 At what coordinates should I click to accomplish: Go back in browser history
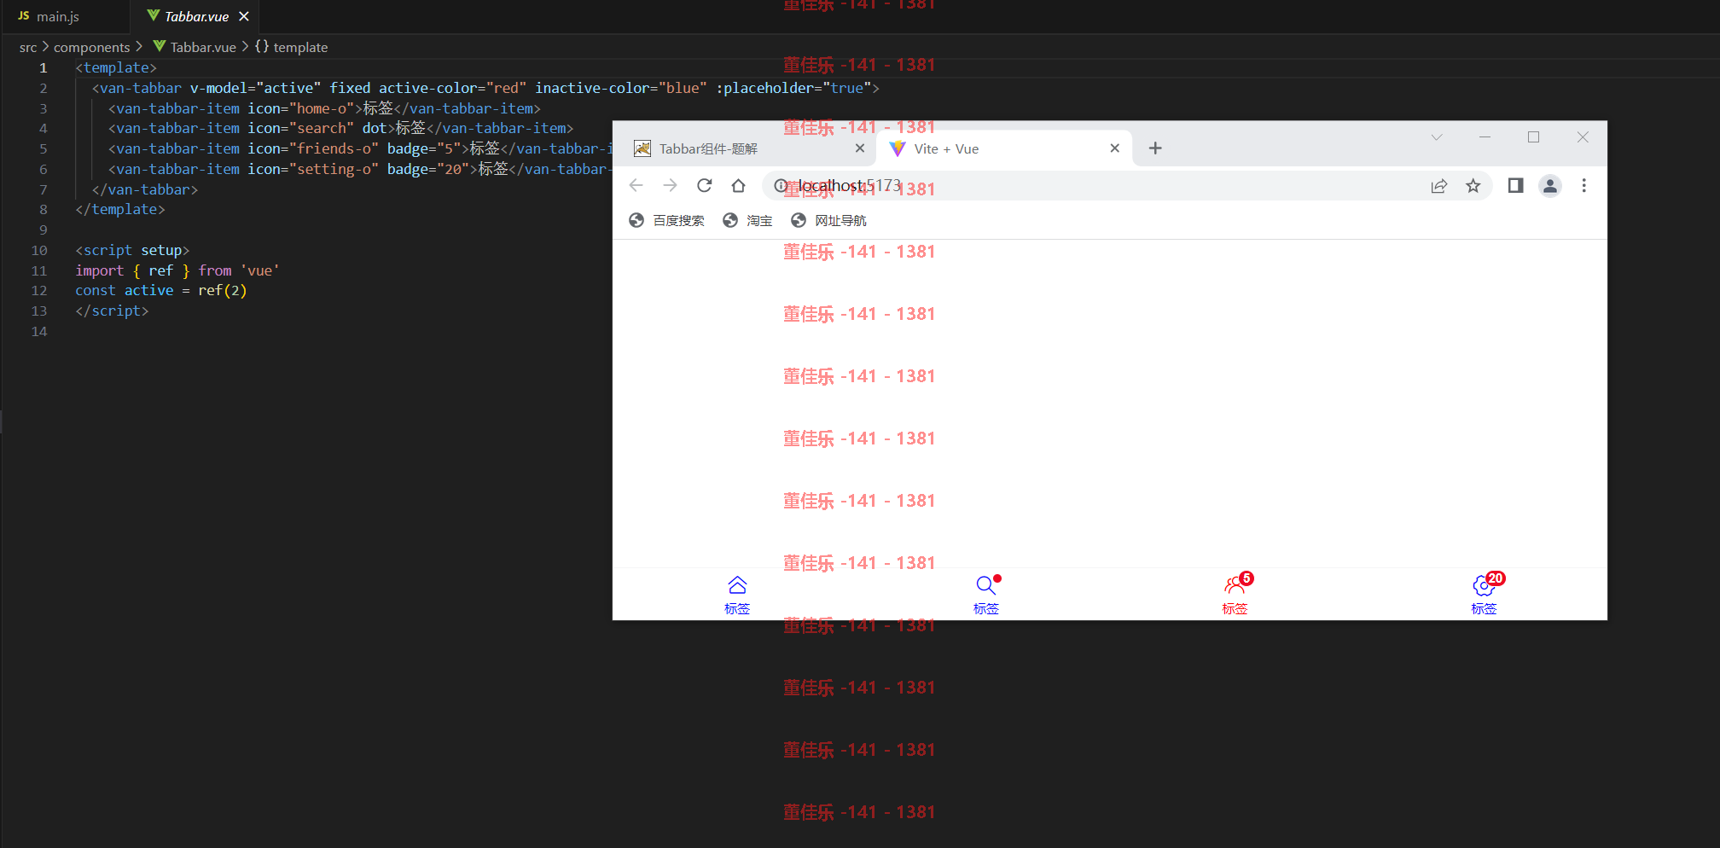[636, 185]
